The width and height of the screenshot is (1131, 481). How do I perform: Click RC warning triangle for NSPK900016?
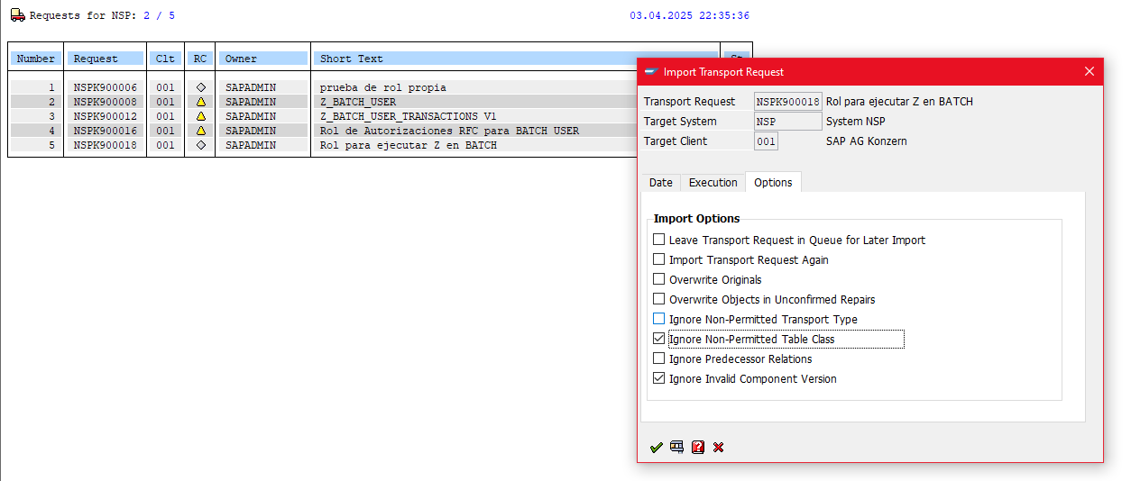[x=200, y=131]
